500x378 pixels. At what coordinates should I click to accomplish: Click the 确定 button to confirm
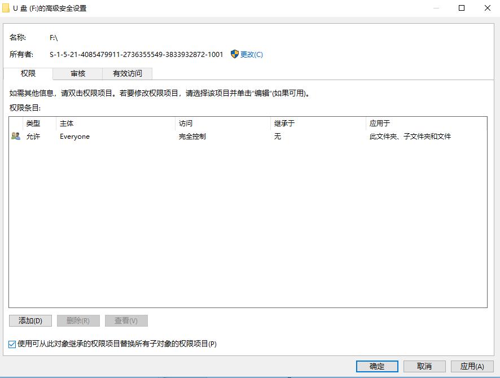376,366
